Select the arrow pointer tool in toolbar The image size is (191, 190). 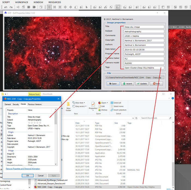pyautogui.click(x=86, y=7)
